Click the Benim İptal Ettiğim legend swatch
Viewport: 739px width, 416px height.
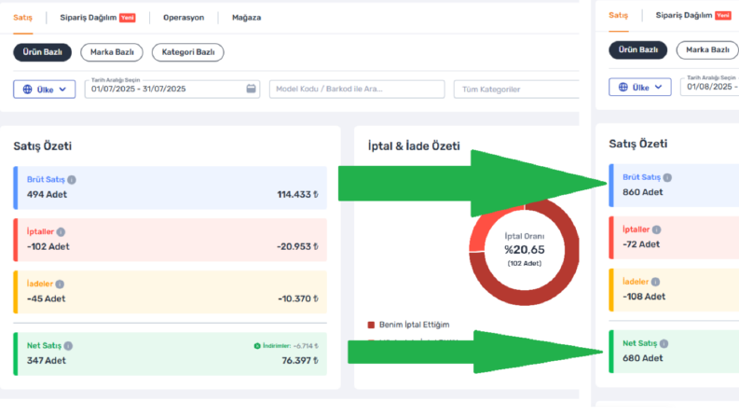(x=371, y=325)
